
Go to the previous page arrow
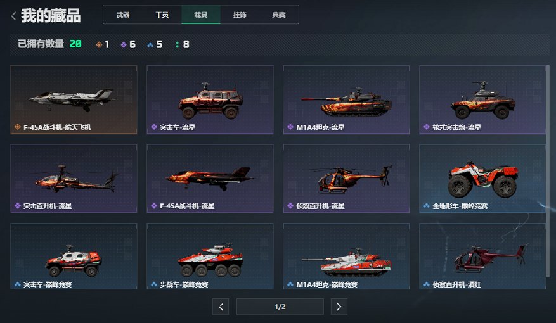pyautogui.click(x=221, y=307)
